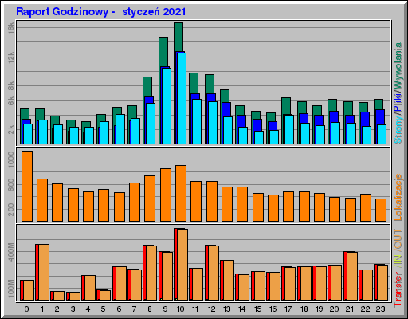Click the Lokalizacje legend label
The image size is (408, 319).
(398, 197)
